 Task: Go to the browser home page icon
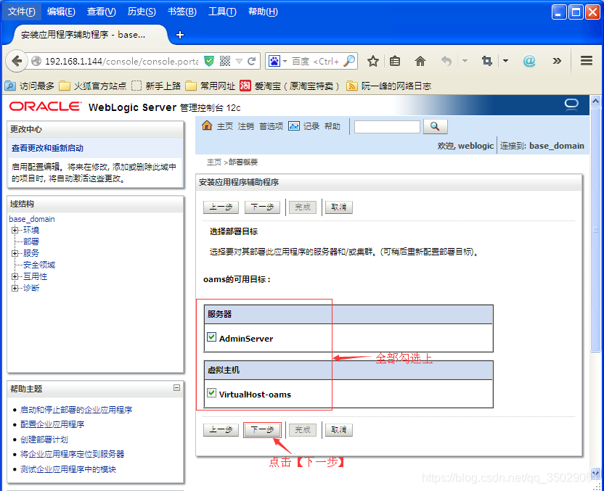click(x=420, y=61)
